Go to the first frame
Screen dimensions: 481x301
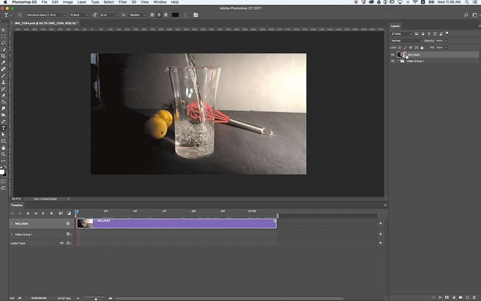point(12,214)
